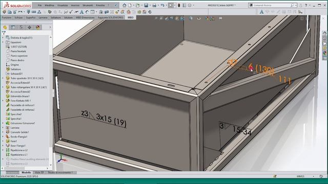Screen dimensions: 328x184
Task: Click the Undo icon
Action: 162,6
